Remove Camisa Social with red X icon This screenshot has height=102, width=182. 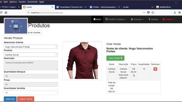(155, 69)
